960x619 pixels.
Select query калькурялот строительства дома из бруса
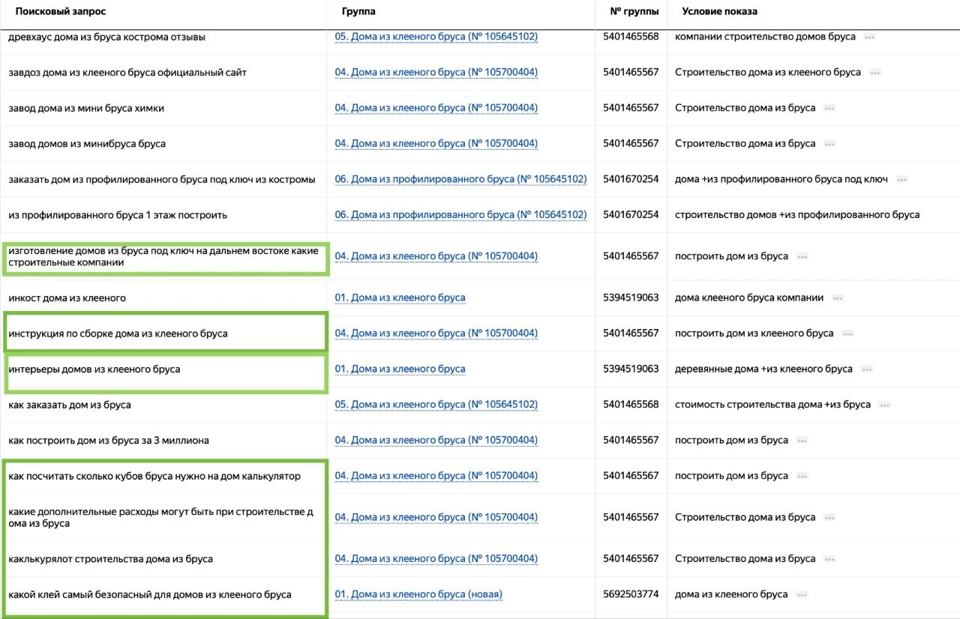(x=110, y=558)
